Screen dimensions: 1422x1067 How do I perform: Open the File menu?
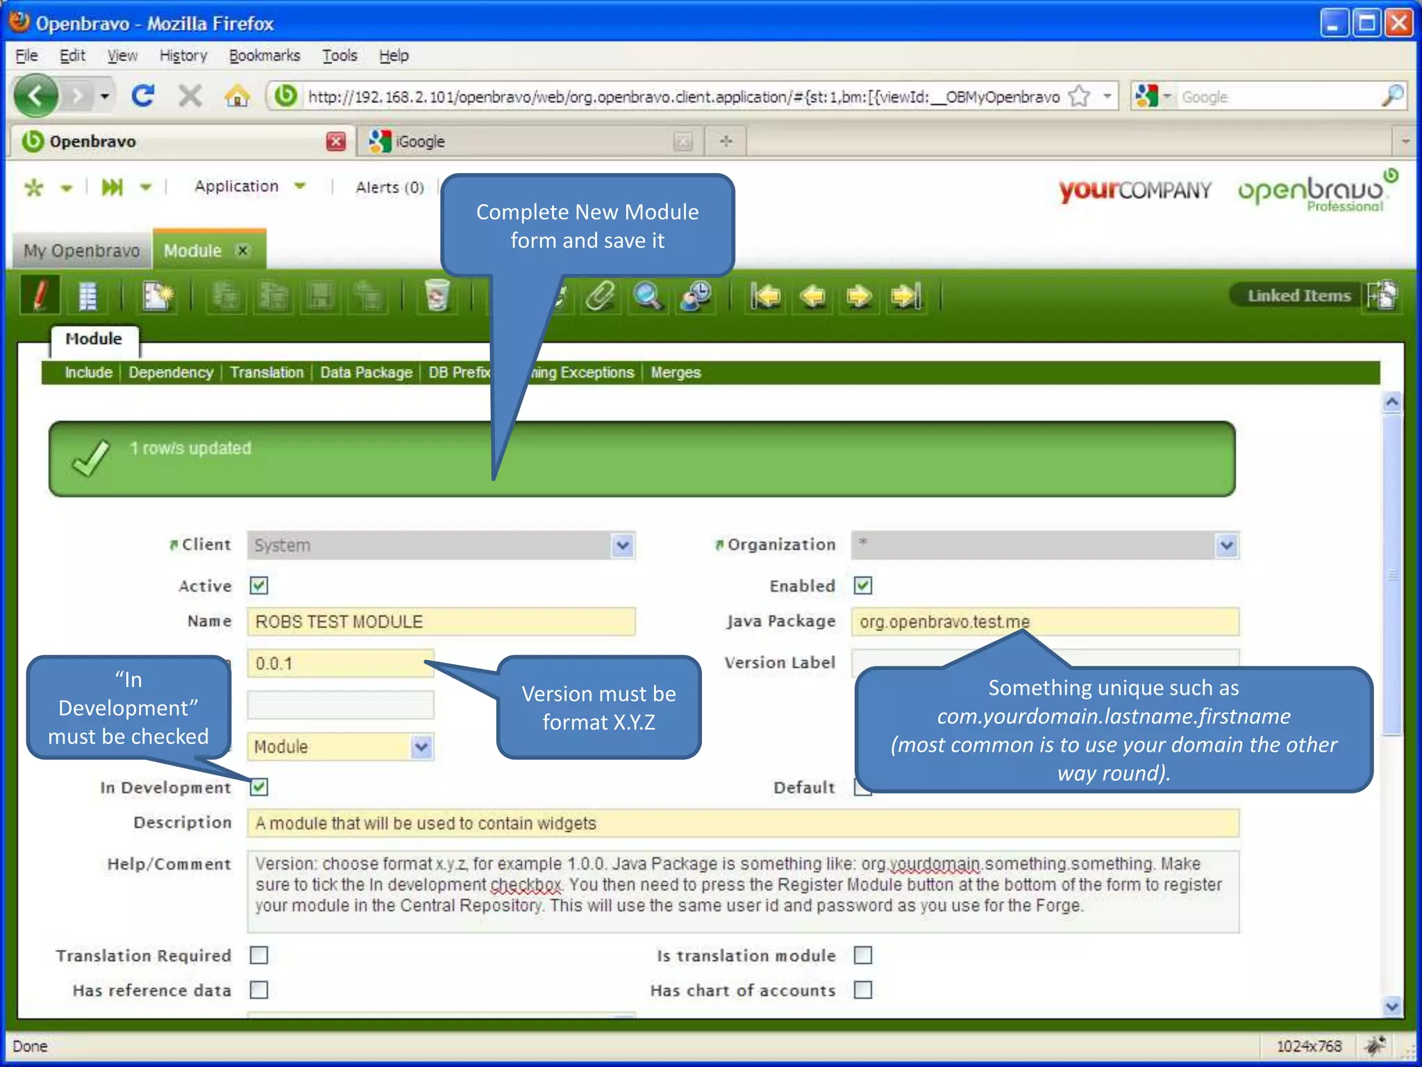coord(26,56)
